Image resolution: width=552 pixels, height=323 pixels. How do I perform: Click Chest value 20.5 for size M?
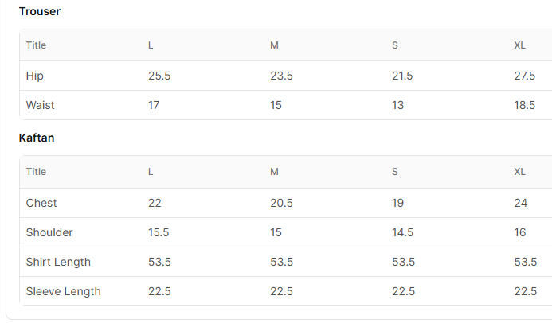(281, 203)
